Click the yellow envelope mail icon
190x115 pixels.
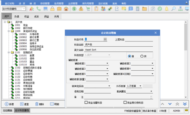(x=124, y=9)
